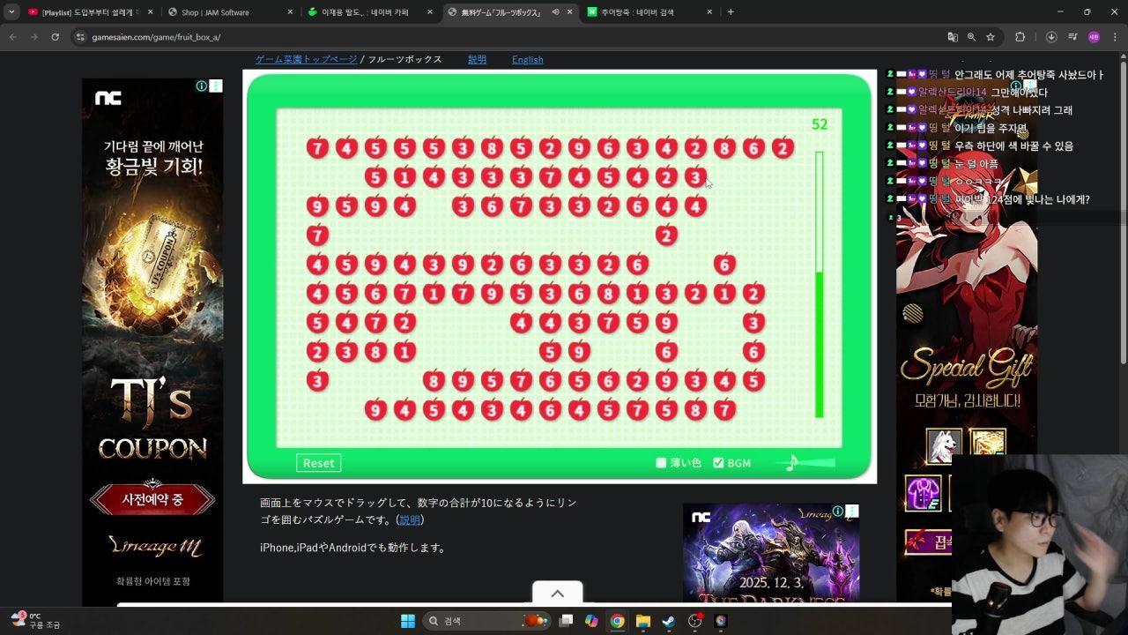This screenshot has width=1128, height=635.
Task: Click the browser page scrollbar
Action: [1124, 212]
